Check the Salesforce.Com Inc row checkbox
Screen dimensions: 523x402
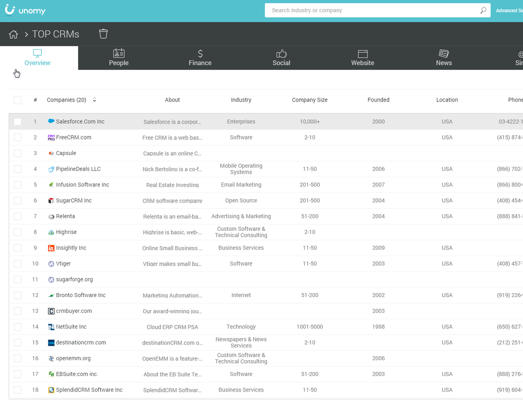click(17, 122)
